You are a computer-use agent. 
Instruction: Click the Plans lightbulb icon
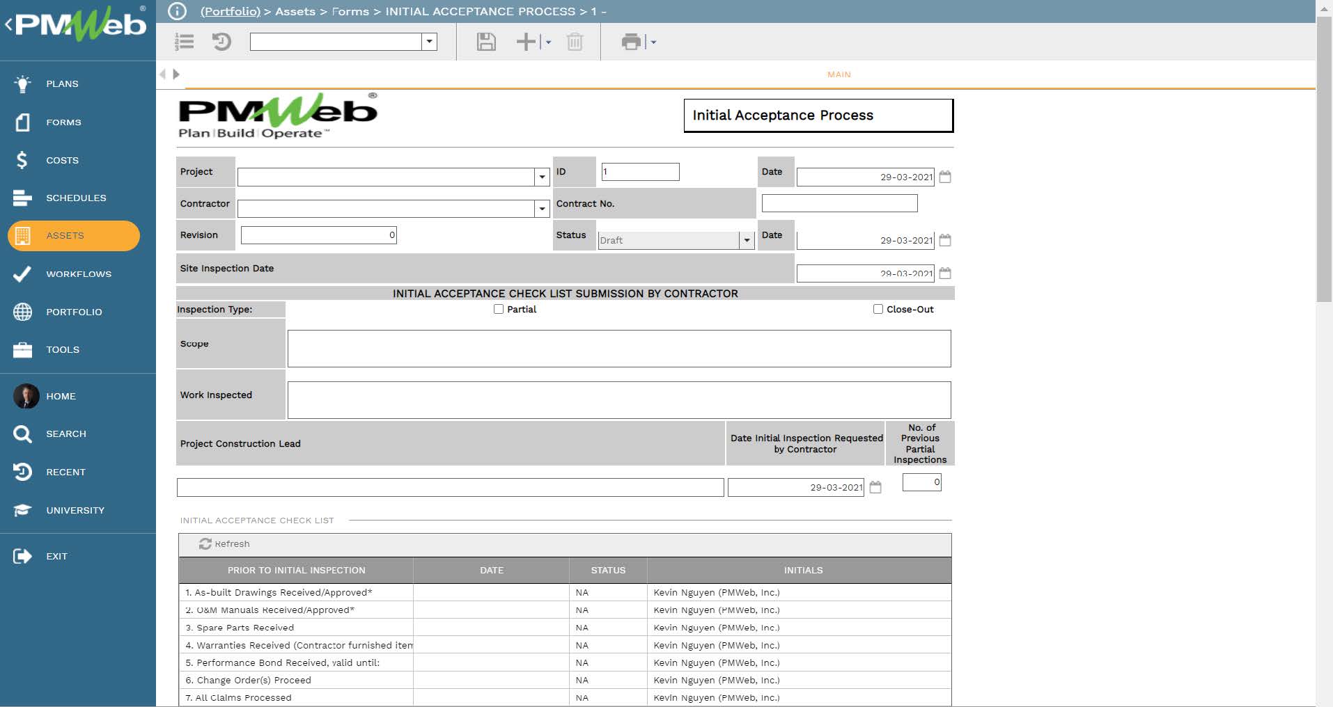[22, 84]
